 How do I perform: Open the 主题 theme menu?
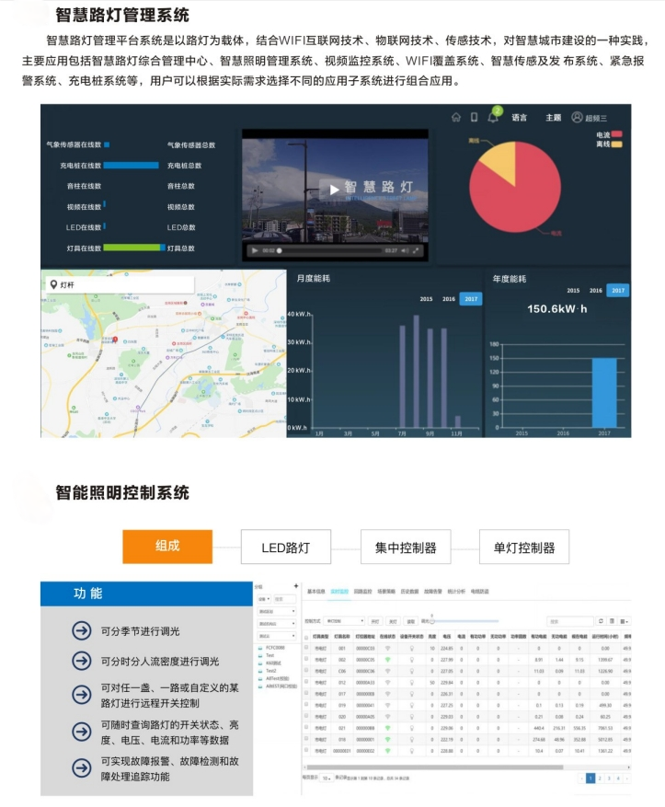(x=554, y=118)
